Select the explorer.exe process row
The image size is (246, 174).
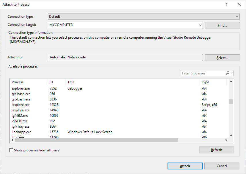(x=29, y=88)
